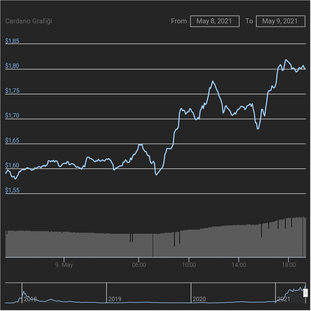Viewport: 311px width, 311px height.
Task: Click the $1,70 price axis label
Action: click(x=12, y=115)
